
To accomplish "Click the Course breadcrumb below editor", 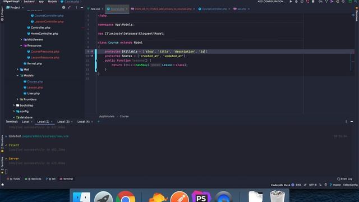I will click(x=124, y=116).
